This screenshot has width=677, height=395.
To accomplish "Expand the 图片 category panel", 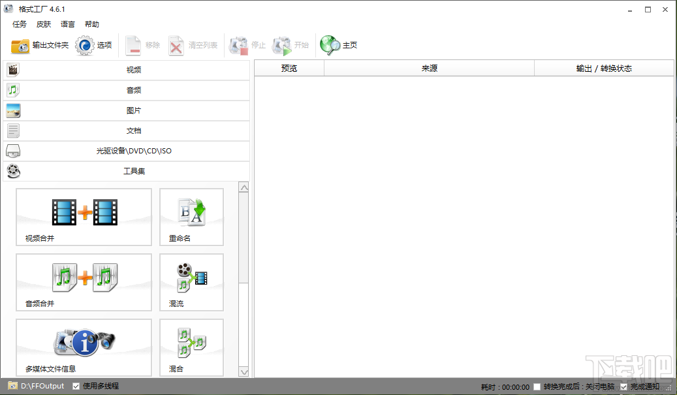I will point(127,110).
